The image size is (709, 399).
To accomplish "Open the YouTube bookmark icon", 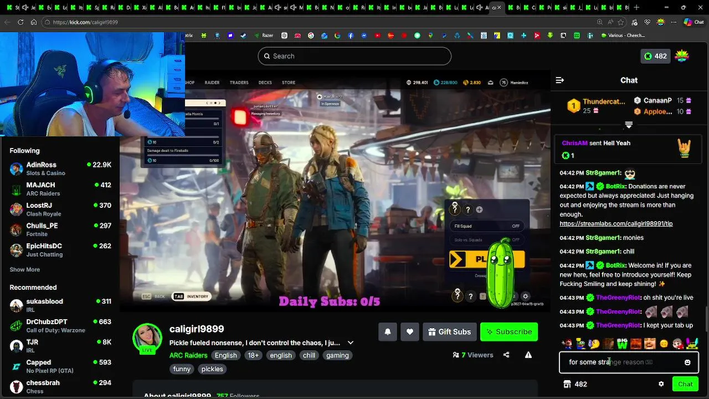I will 377,35.
